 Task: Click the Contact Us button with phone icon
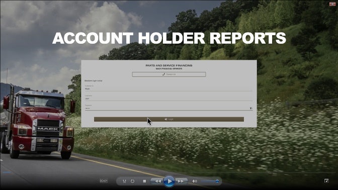click(x=169, y=74)
